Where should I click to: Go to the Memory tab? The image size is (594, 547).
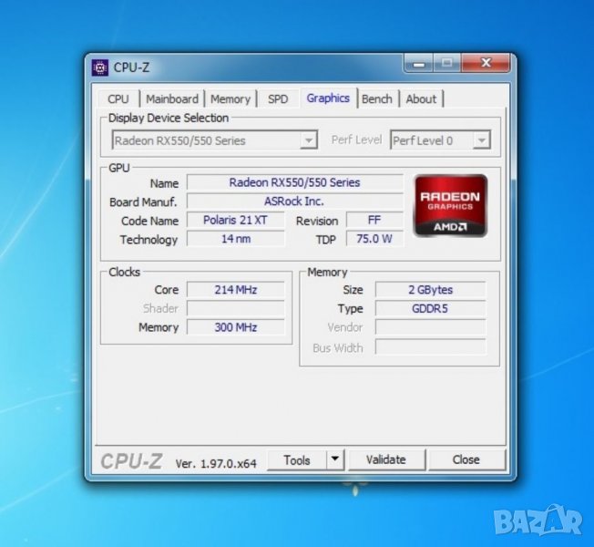tap(230, 99)
